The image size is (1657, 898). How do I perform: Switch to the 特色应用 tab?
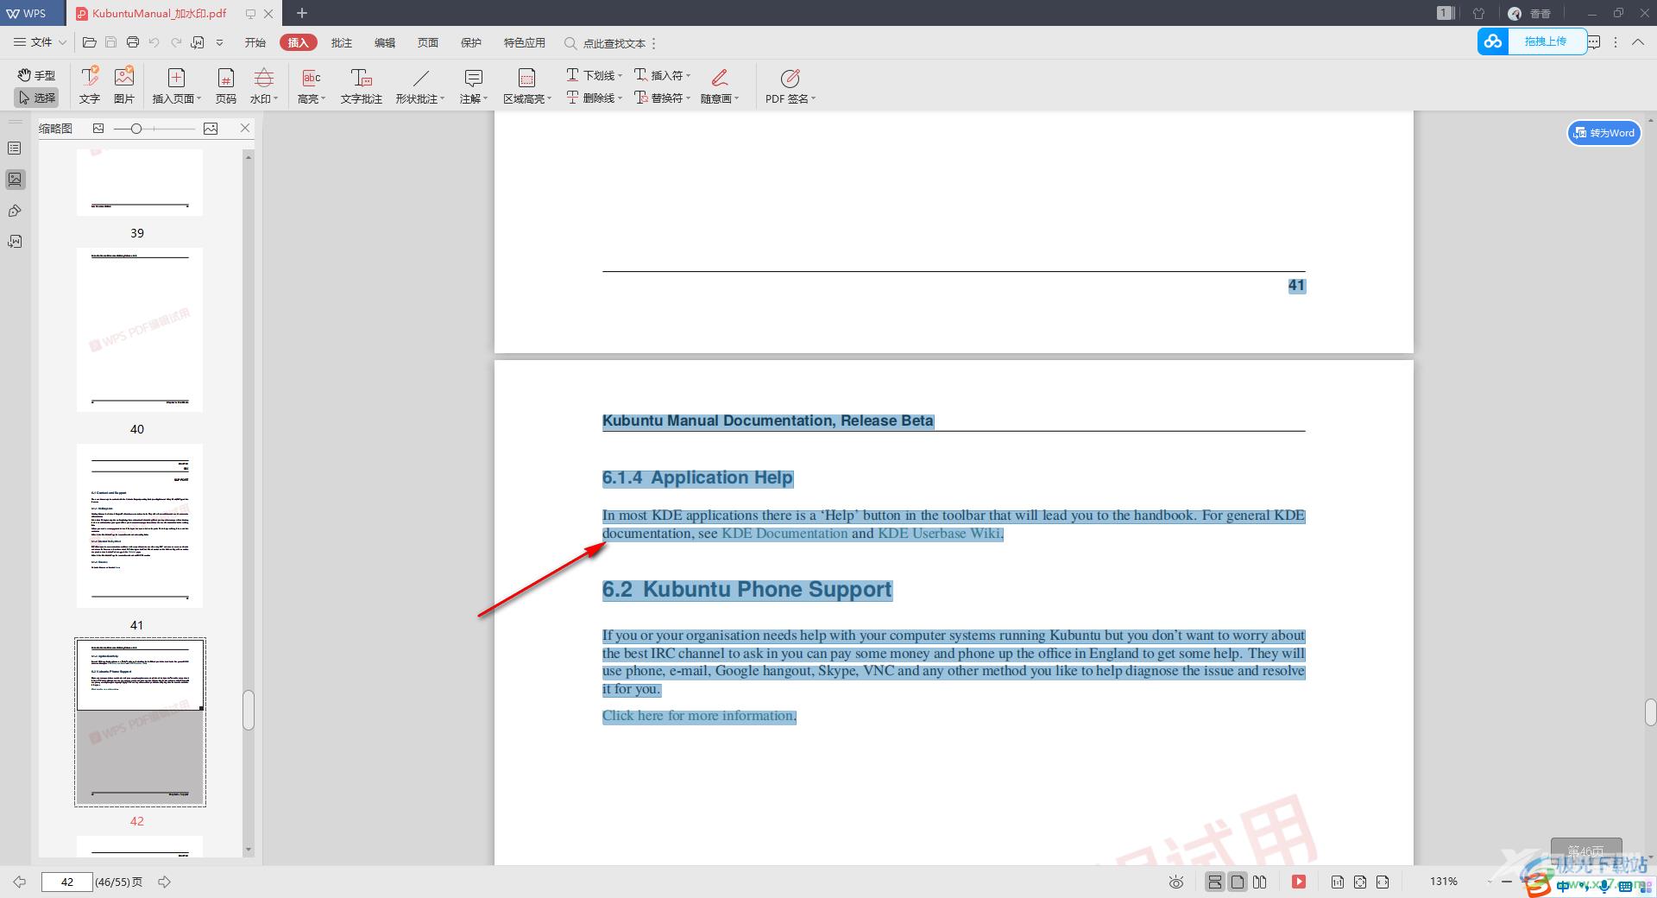tap(525, 42)
